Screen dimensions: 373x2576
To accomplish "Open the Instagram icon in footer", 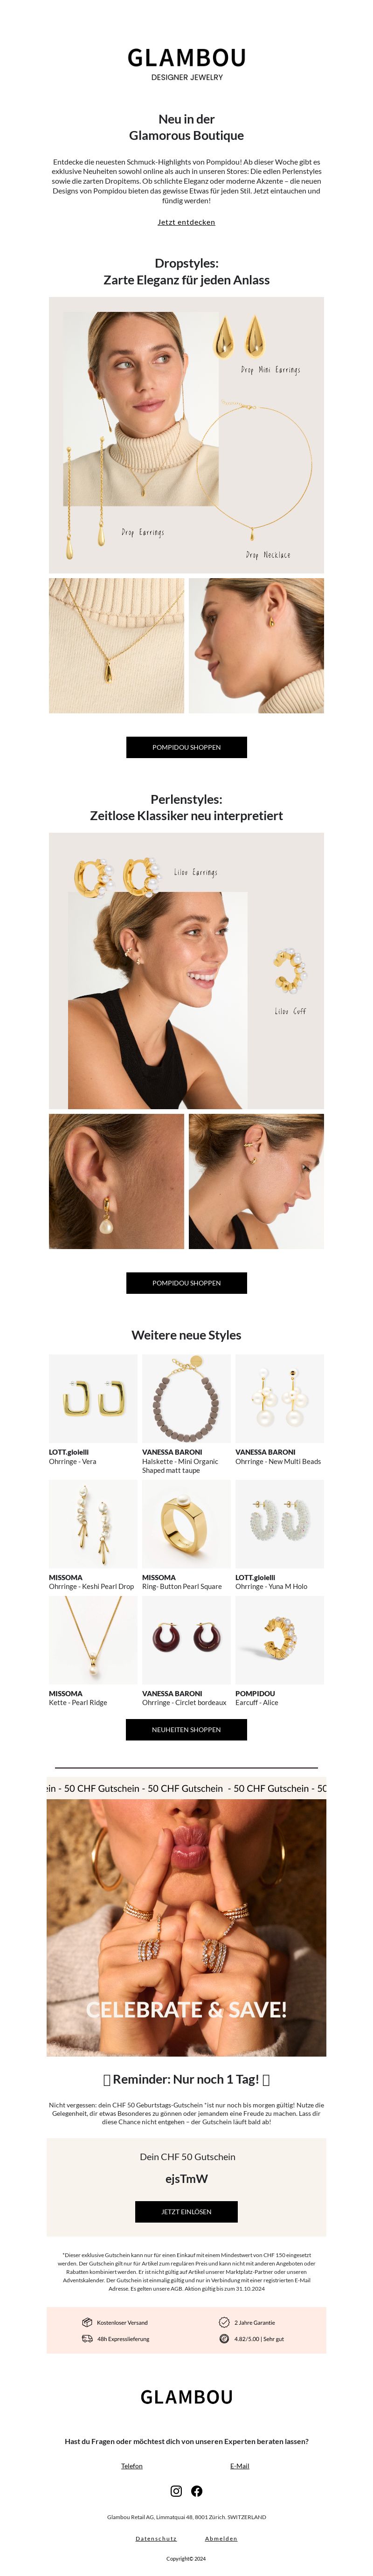I will [176, 2491].
